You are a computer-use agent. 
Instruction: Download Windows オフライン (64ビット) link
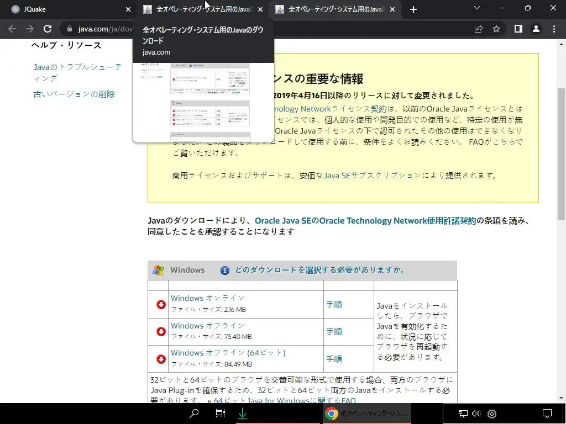(x=228, y=353)
